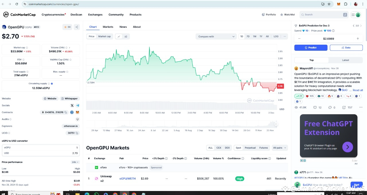Bookmark this page with browser star
This screenshot has height=195, width=367.
tap(329, 4)
